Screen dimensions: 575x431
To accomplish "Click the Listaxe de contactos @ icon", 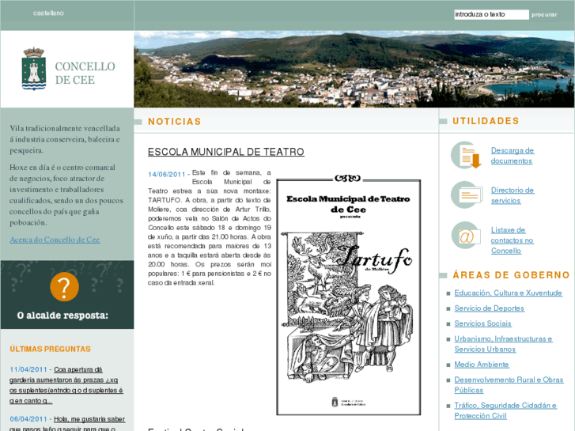I will pyautogui.click(x=466, y=236).
